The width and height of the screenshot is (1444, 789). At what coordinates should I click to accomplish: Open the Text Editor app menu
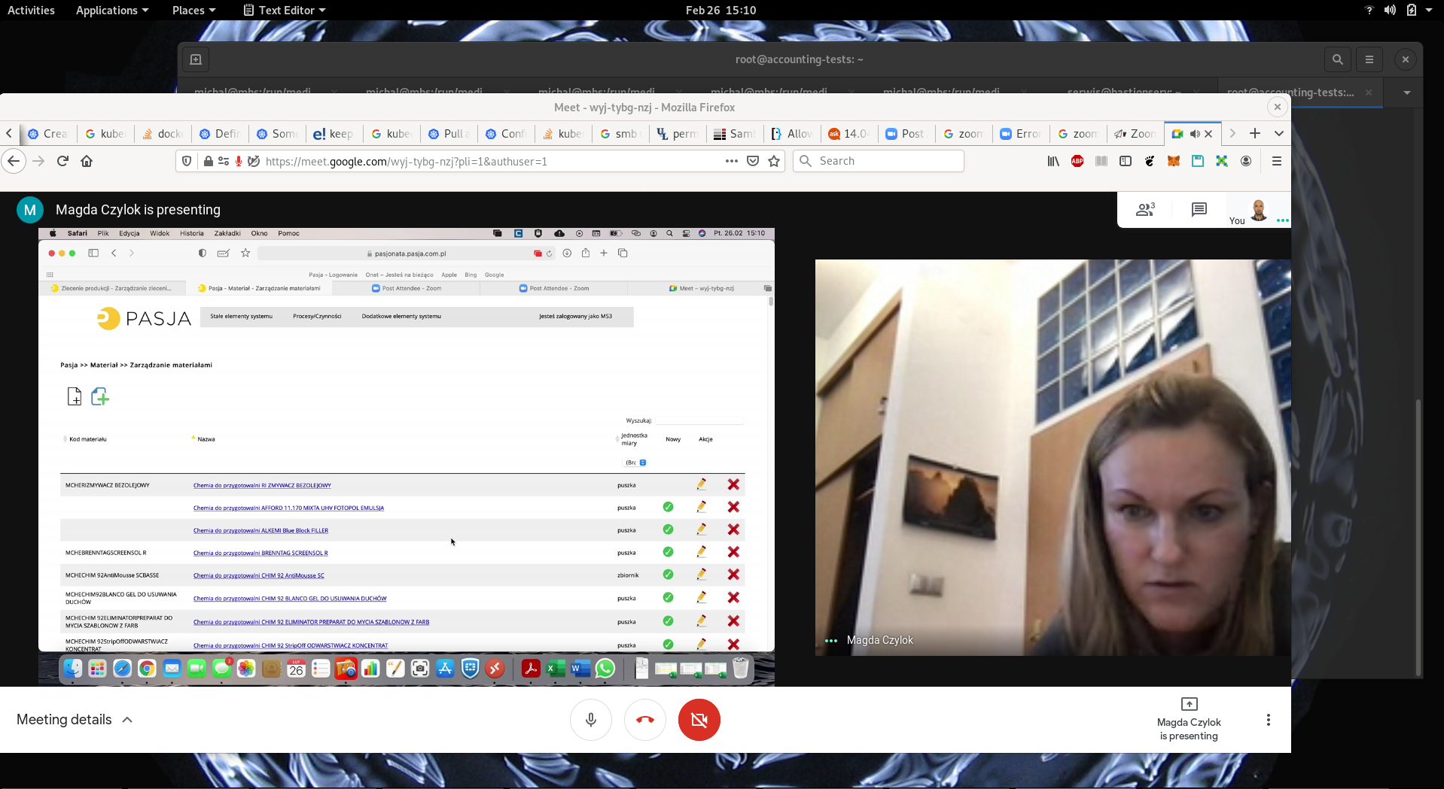coord(285,10)
